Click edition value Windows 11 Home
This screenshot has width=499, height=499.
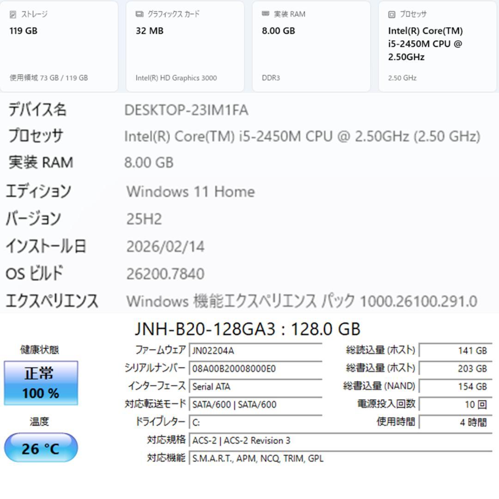click(191, 192)
